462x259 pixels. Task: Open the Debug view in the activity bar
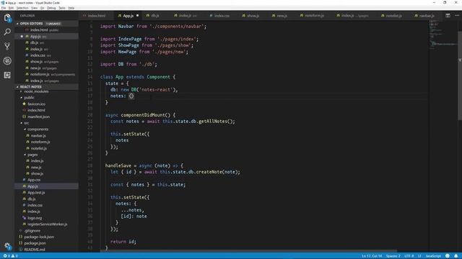point(7,60)
